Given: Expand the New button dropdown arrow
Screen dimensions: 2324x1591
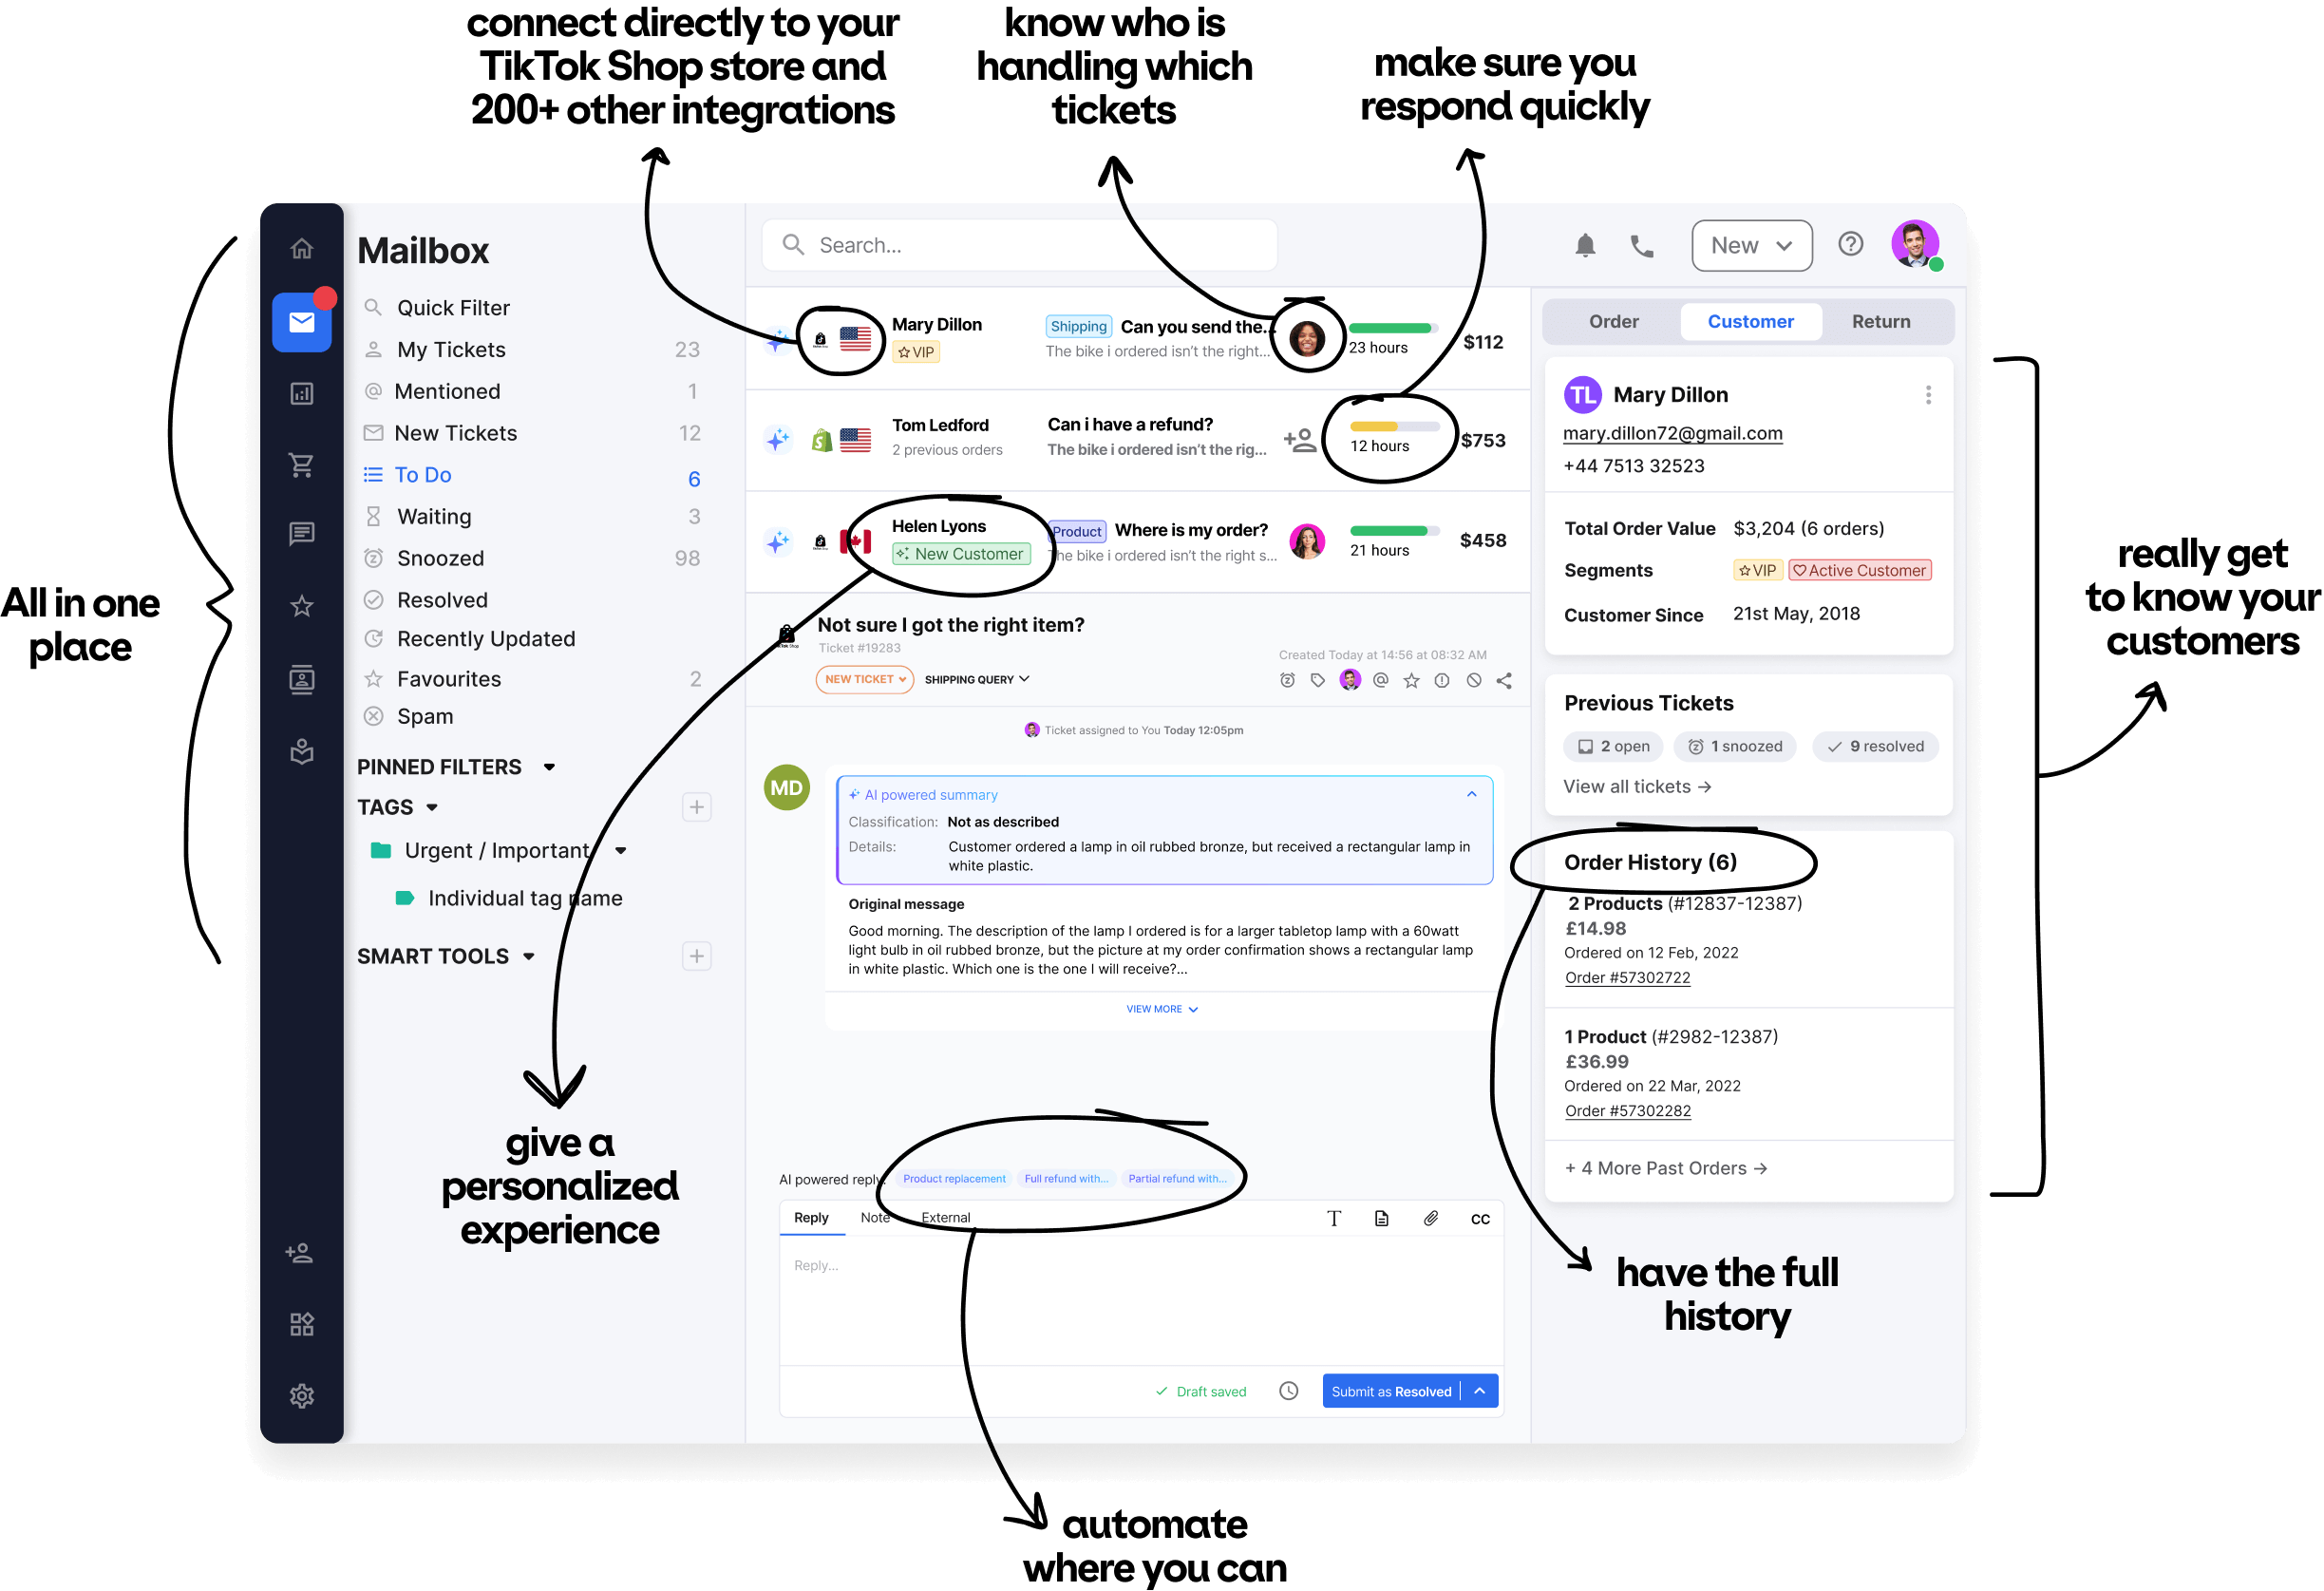Looking at the screenshot, I should click(1787, 245).
